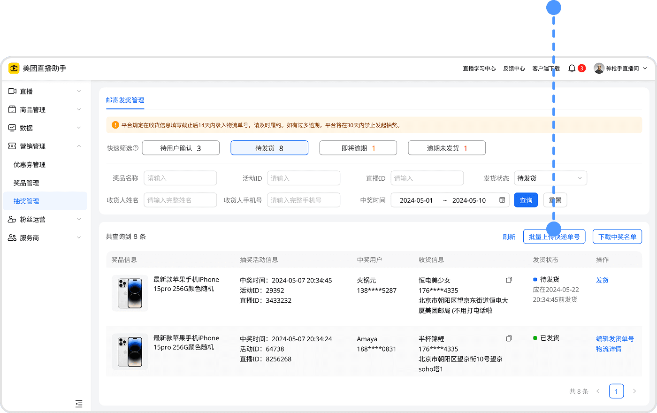Expand the 数据 sidebar menu
This screenshot has width=657, height=413.
[x=79, y=128]
